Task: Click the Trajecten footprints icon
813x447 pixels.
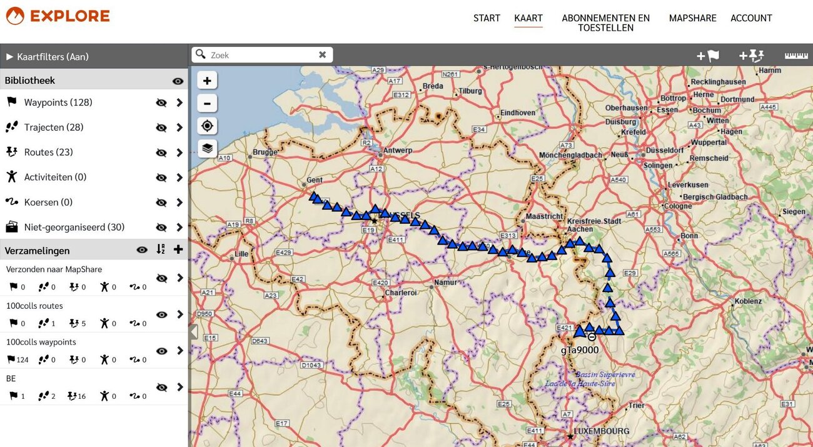Action: [11, 127]
